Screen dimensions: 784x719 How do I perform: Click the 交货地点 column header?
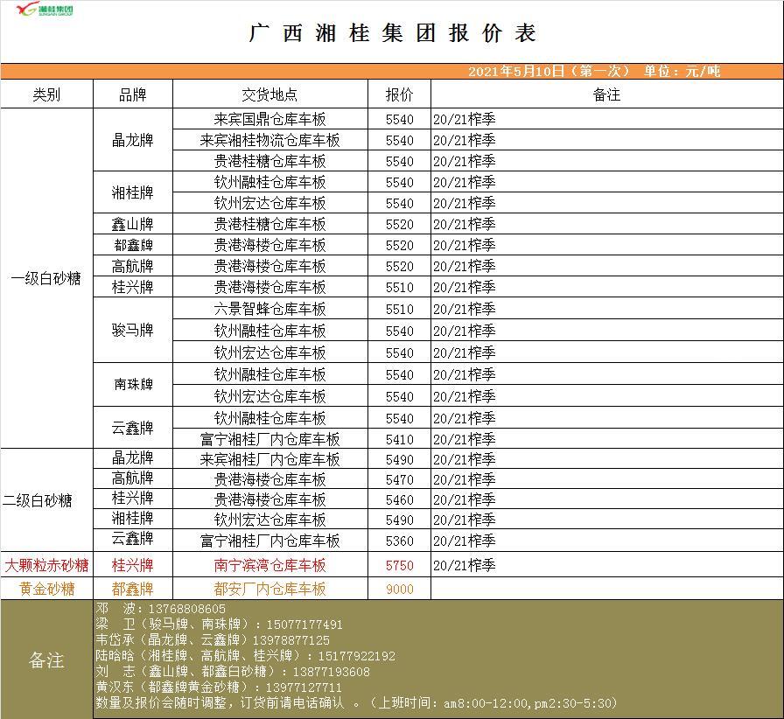click(x=269, y=94)
